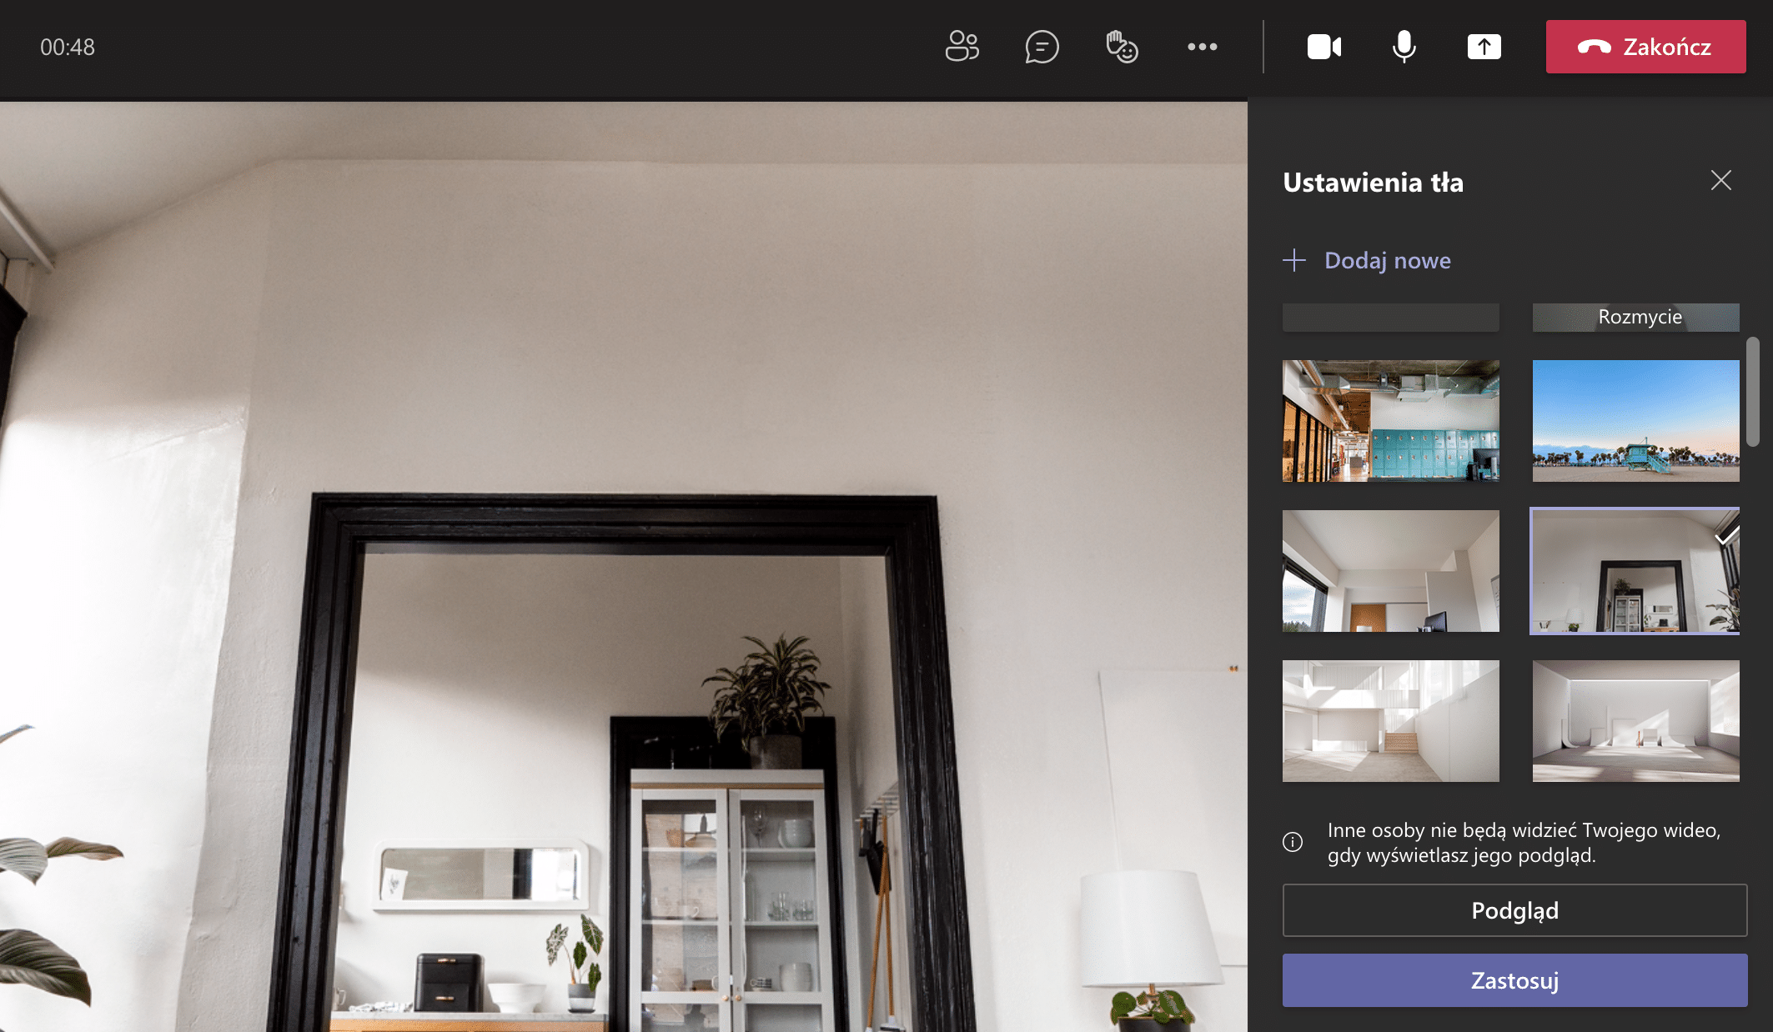1773x1032 pixels.
Task: Open the more actions ellipsis menu
Action: [1202, 47]
